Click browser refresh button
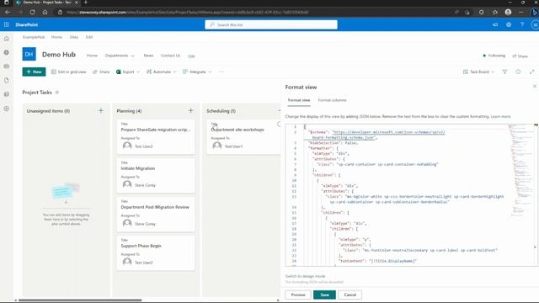Image resolution: width=539 pixels, height=303 pixels. [32, 12]
